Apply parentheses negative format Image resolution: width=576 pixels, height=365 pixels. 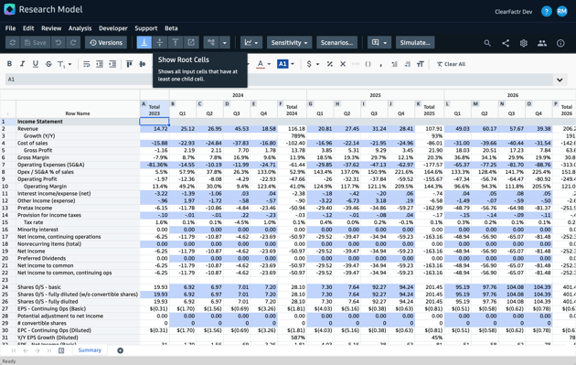click(368, 64)
